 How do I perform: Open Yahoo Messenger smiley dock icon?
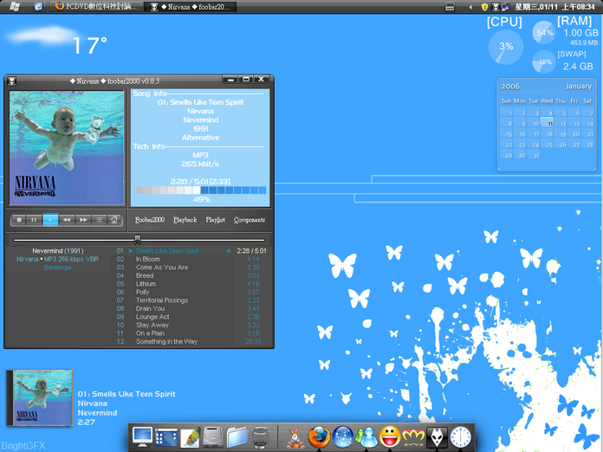[x=390, y=437]
